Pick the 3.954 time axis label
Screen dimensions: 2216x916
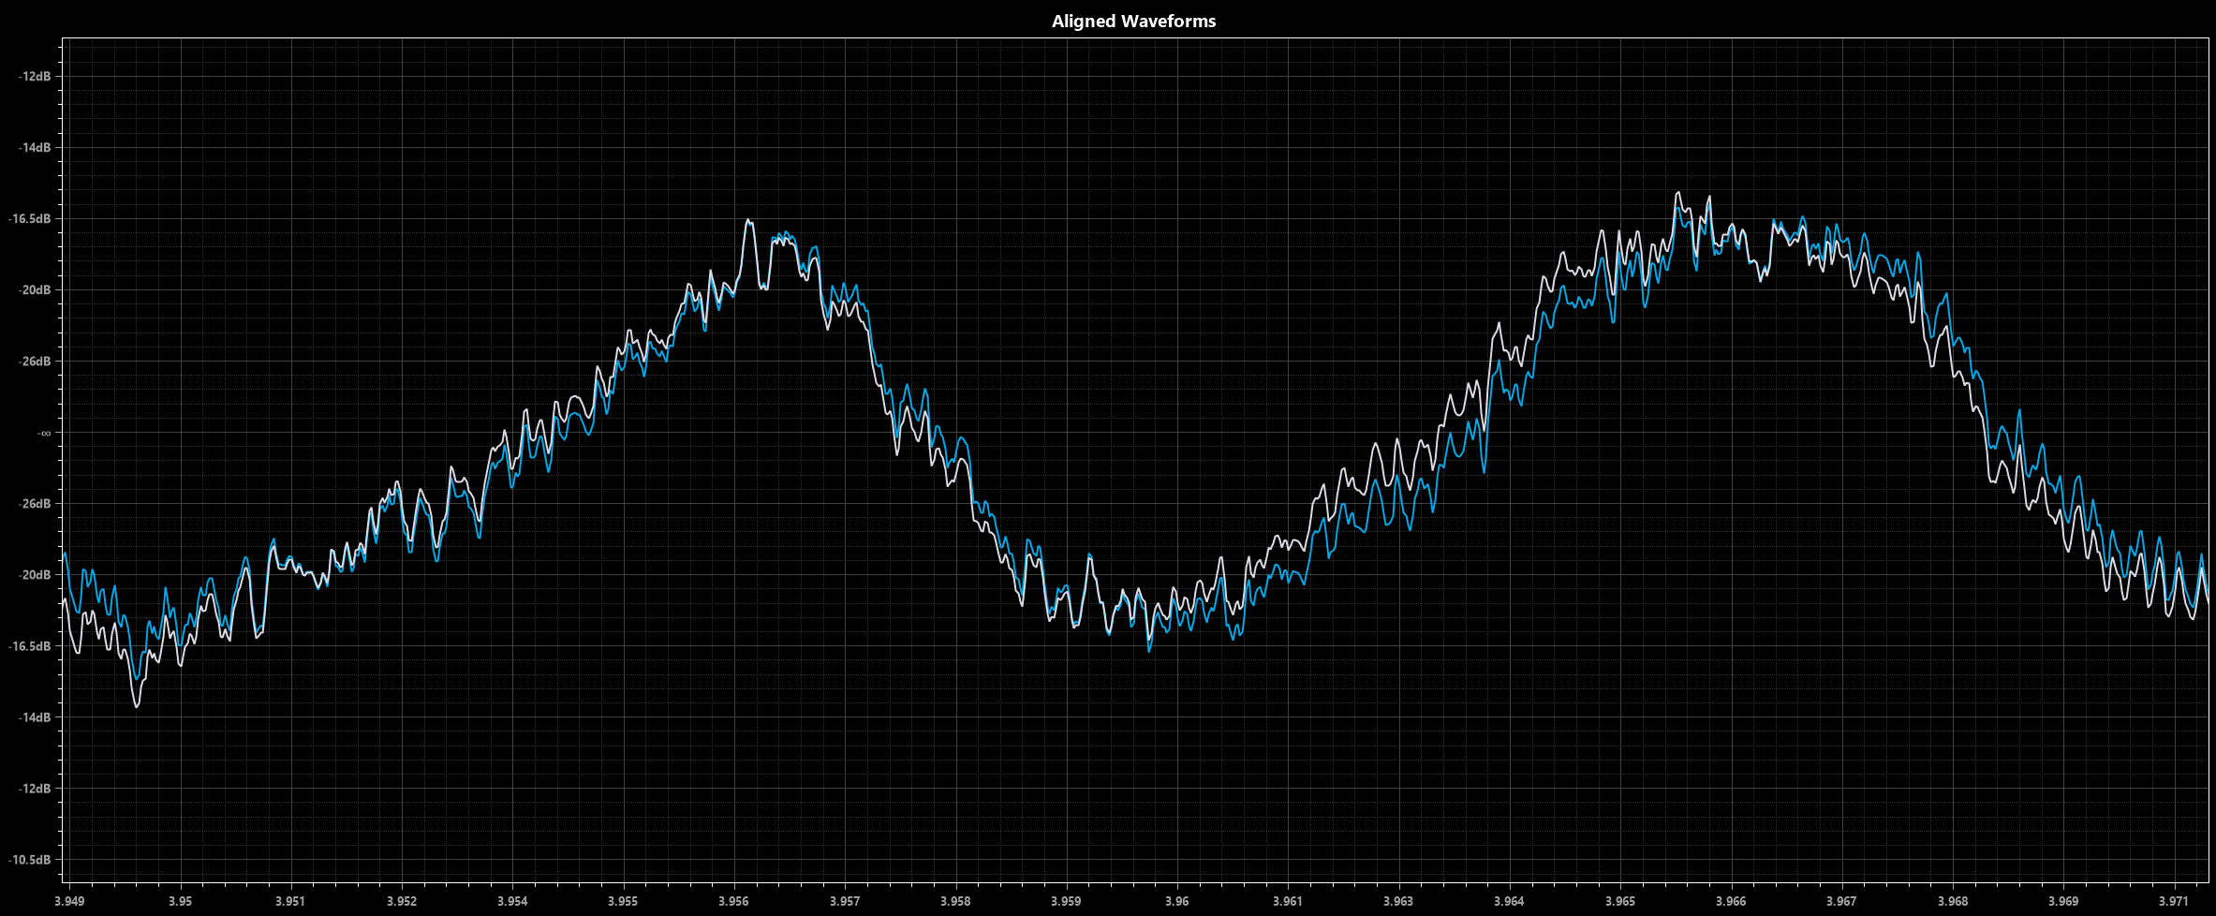tap(512, 902)
